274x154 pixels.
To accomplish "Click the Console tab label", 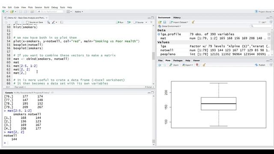I will tap(9, 93).
